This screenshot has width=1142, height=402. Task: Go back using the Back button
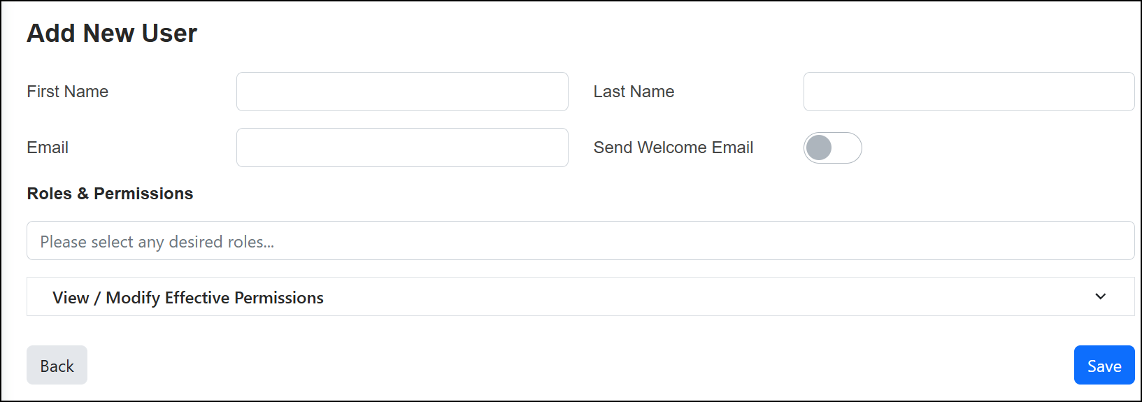pos(57,365)
